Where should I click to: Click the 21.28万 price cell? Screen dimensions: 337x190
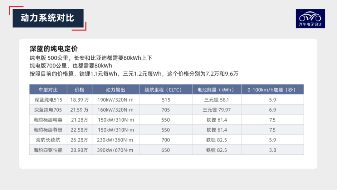[x=80, y=120]
